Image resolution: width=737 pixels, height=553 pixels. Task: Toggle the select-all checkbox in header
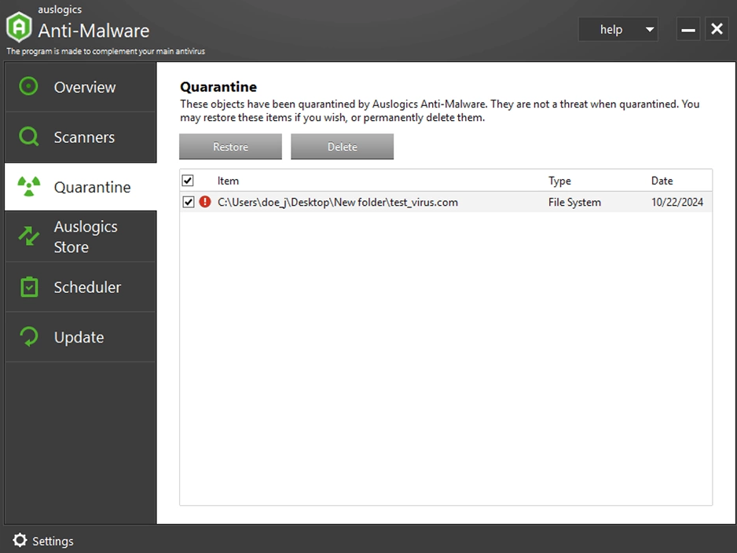188,181
